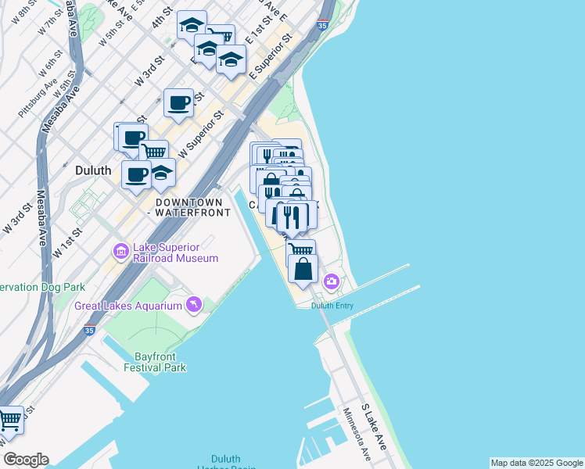Select the Lake Superior Railroad Museum text label
Viewport: 585px width, 469px height.
point(175,252)
